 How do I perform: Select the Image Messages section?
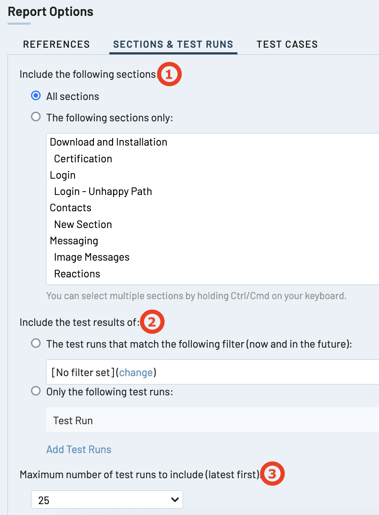click(92, 257)
